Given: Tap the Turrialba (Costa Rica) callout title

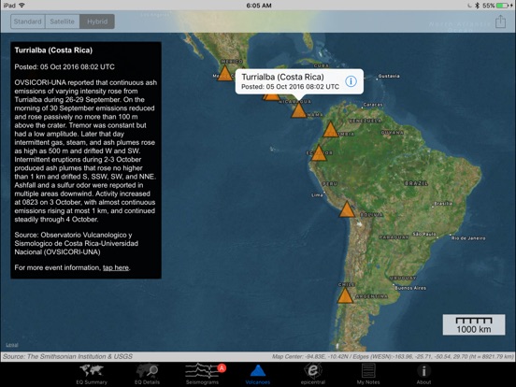Looking at the screenshot, I should [282, 77].
